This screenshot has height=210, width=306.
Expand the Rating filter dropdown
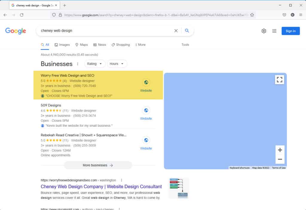point(95,64)
